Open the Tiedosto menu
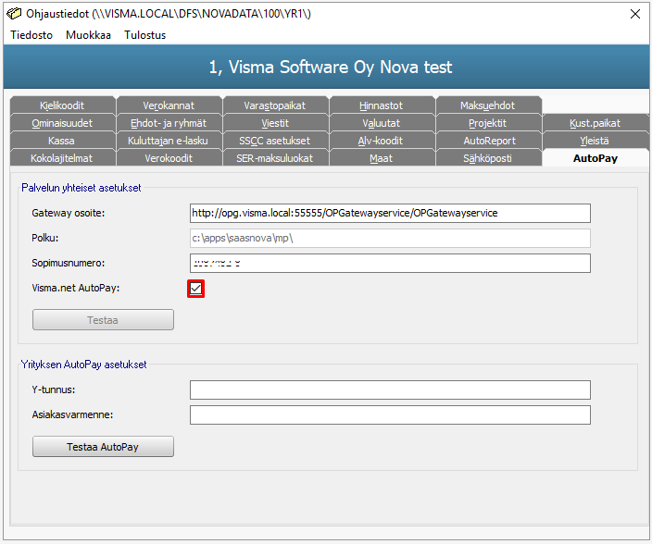This screenshot has width=652, height=544. 31,35
